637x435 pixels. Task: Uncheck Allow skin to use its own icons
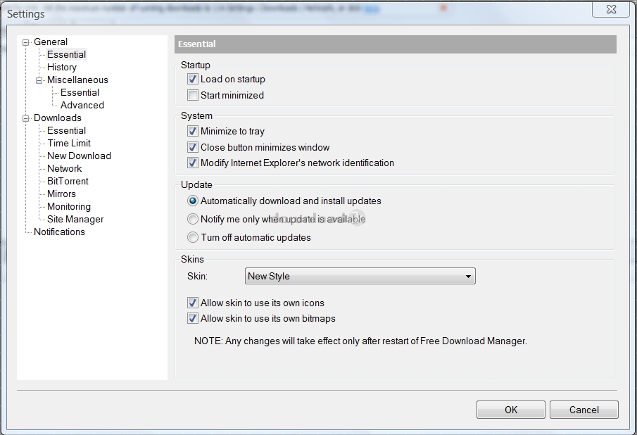coord(192,303)
